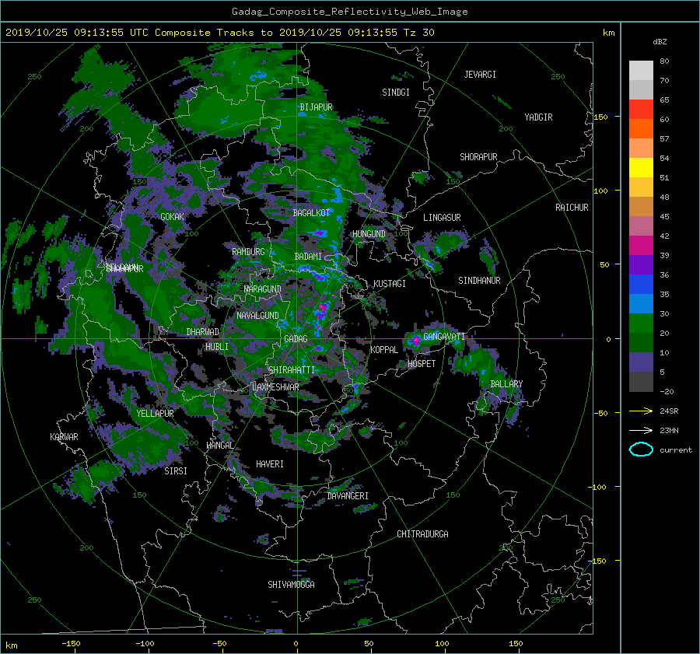Click the LINGASUR city label
The height and width of the screenshot is (654, 700).
click(x=442, y=218)
